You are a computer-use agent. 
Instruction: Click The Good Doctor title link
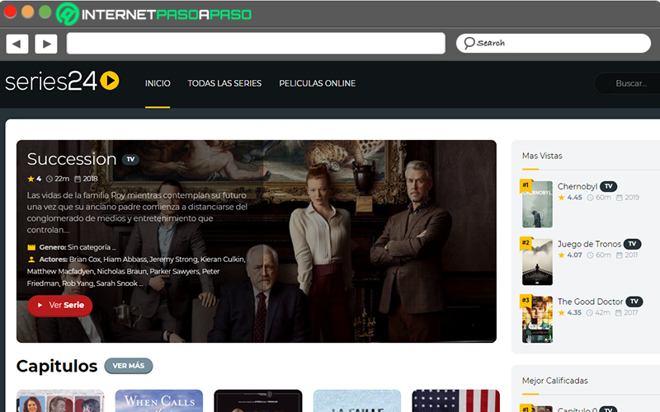[x=590, y=302]
